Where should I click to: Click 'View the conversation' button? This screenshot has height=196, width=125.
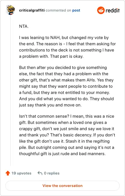[62, 186]
